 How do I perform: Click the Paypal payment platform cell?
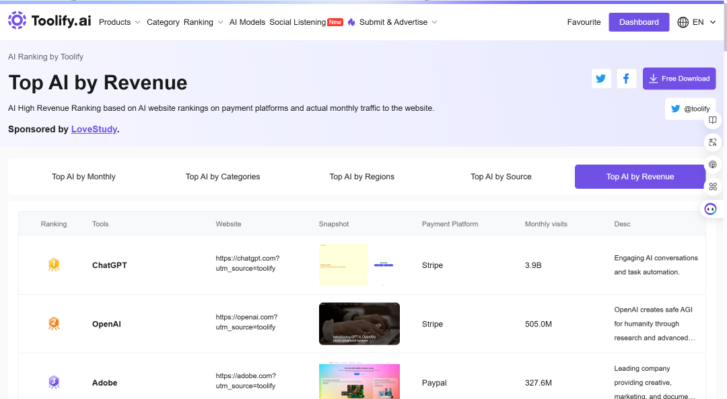[434, 383]
